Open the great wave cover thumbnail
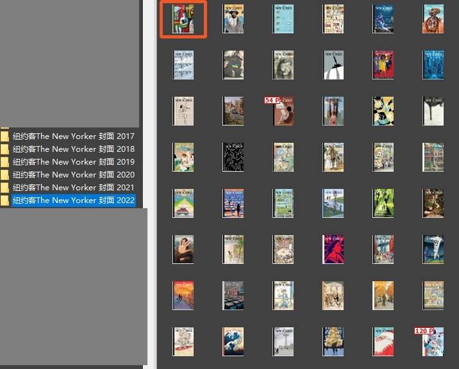Viewport: 459px width, 369px height. click(x=233, y=342)
